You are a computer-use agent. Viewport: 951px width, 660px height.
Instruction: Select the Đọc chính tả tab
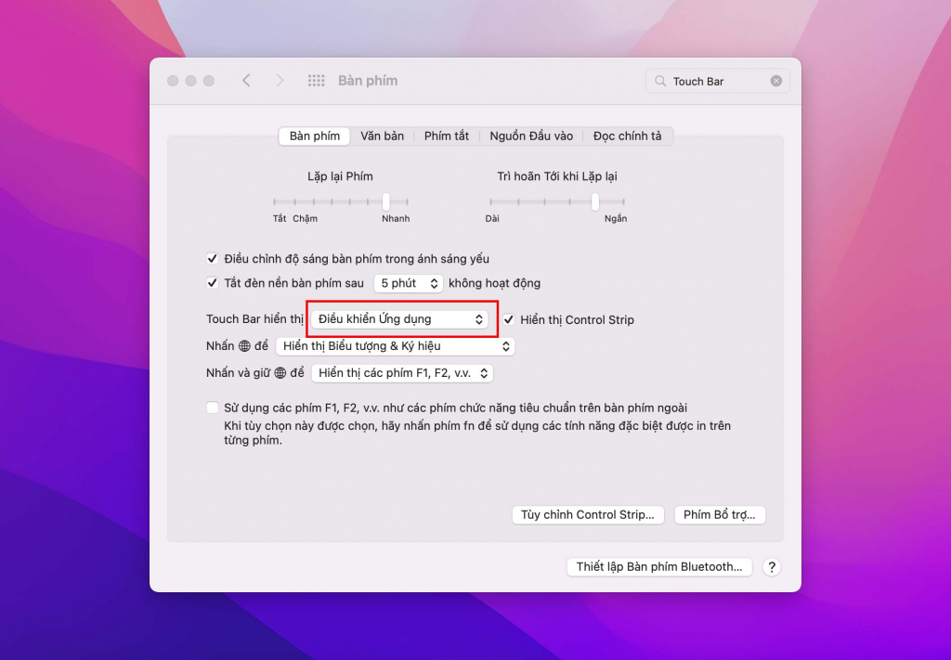[627, 136]
